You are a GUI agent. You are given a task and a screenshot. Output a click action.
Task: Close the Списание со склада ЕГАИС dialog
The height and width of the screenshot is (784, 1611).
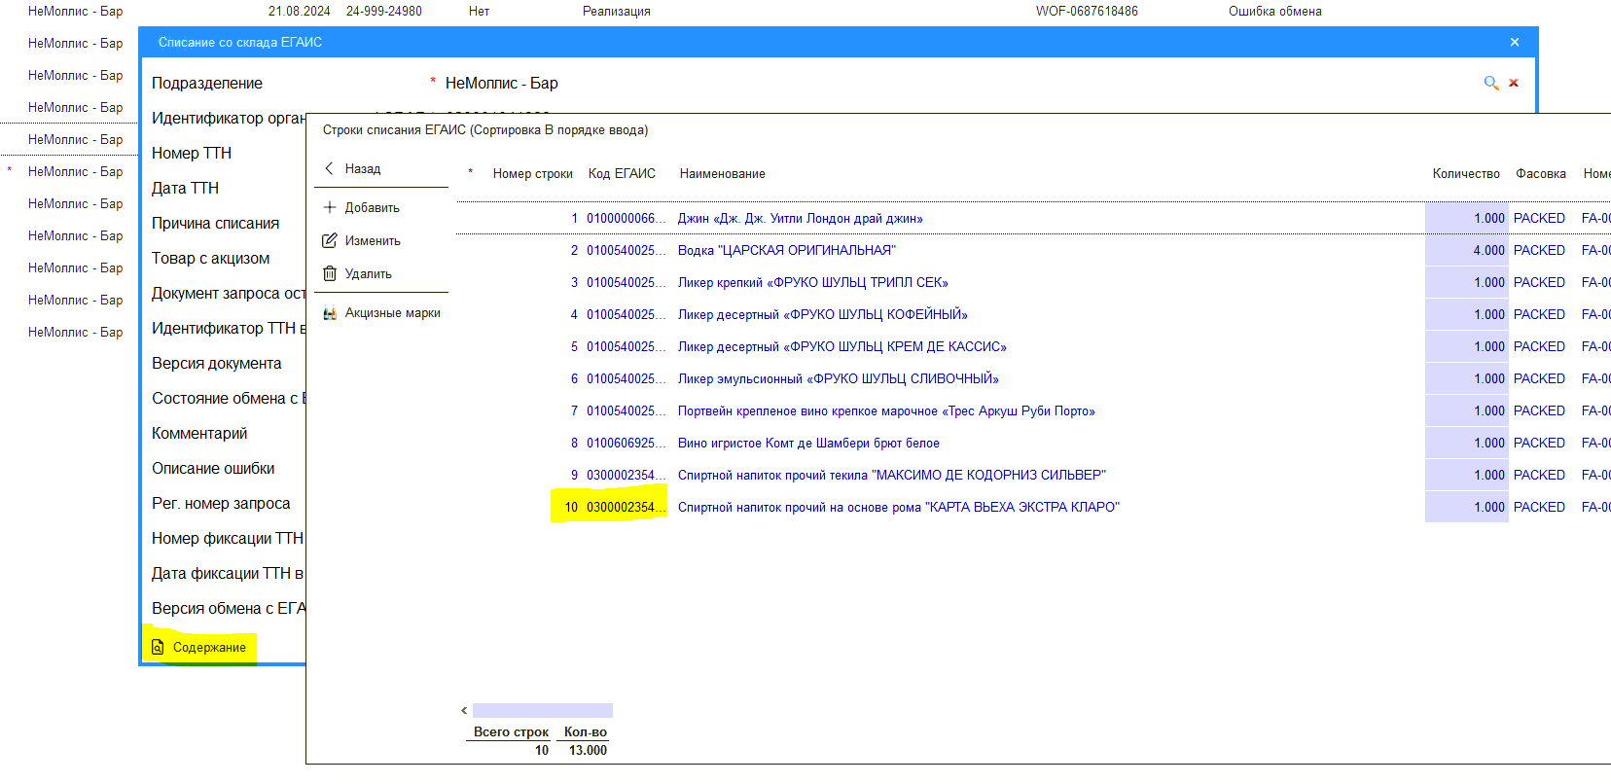(1515, 42)
